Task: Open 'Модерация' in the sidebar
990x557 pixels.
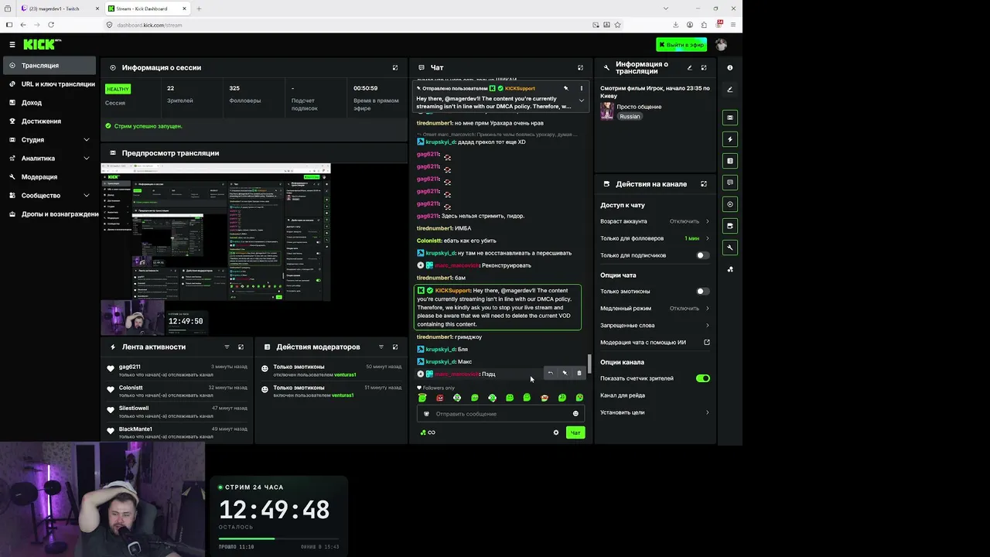Action: point(48,177)
